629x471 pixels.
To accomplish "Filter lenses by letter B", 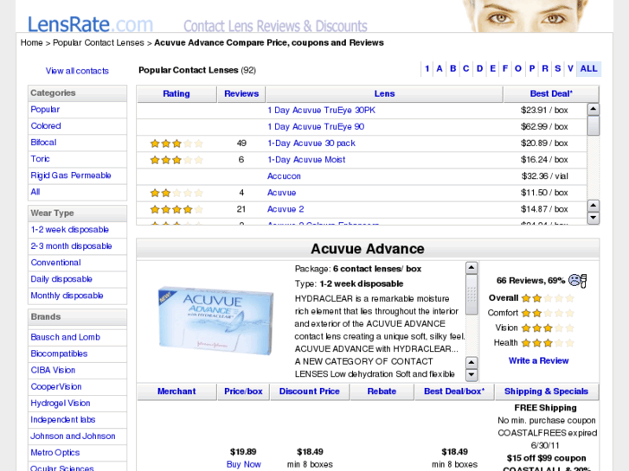I will (x=452, y=68).
